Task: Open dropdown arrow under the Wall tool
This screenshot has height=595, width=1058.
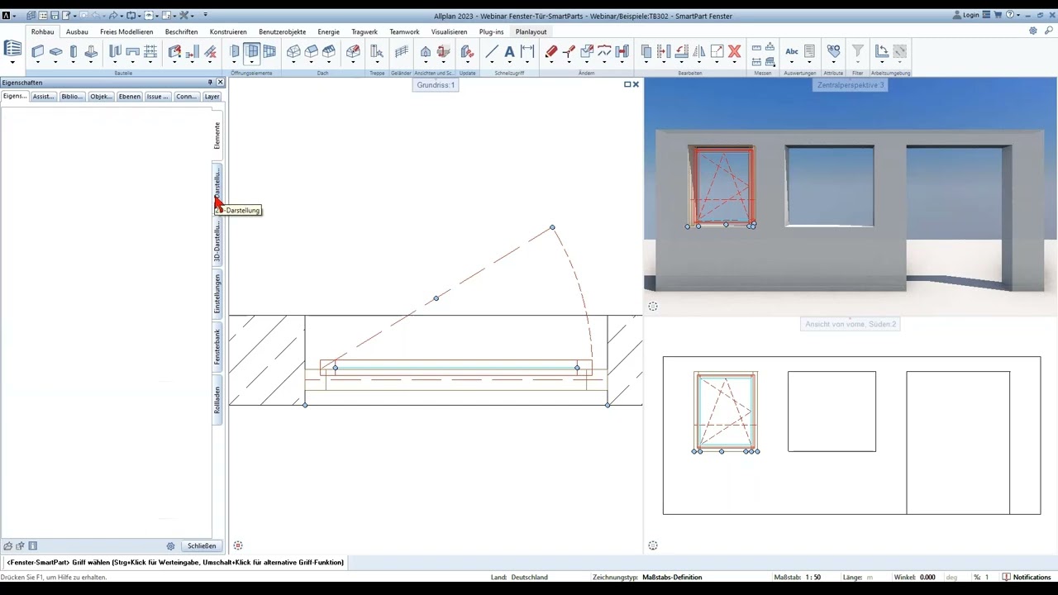Action: point(38,62)
